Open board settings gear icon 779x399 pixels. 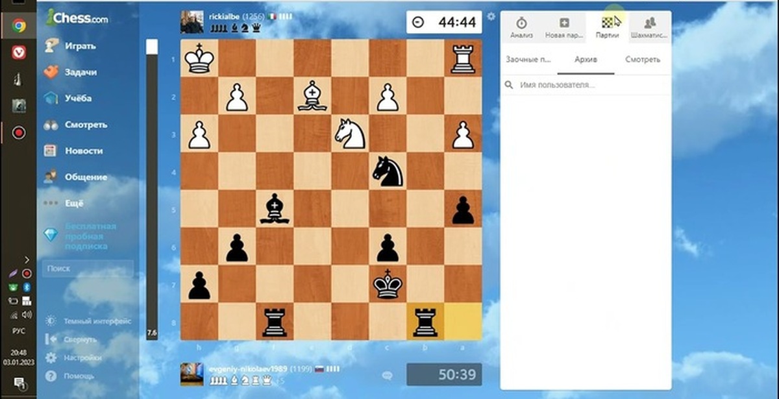click(491, 16)
